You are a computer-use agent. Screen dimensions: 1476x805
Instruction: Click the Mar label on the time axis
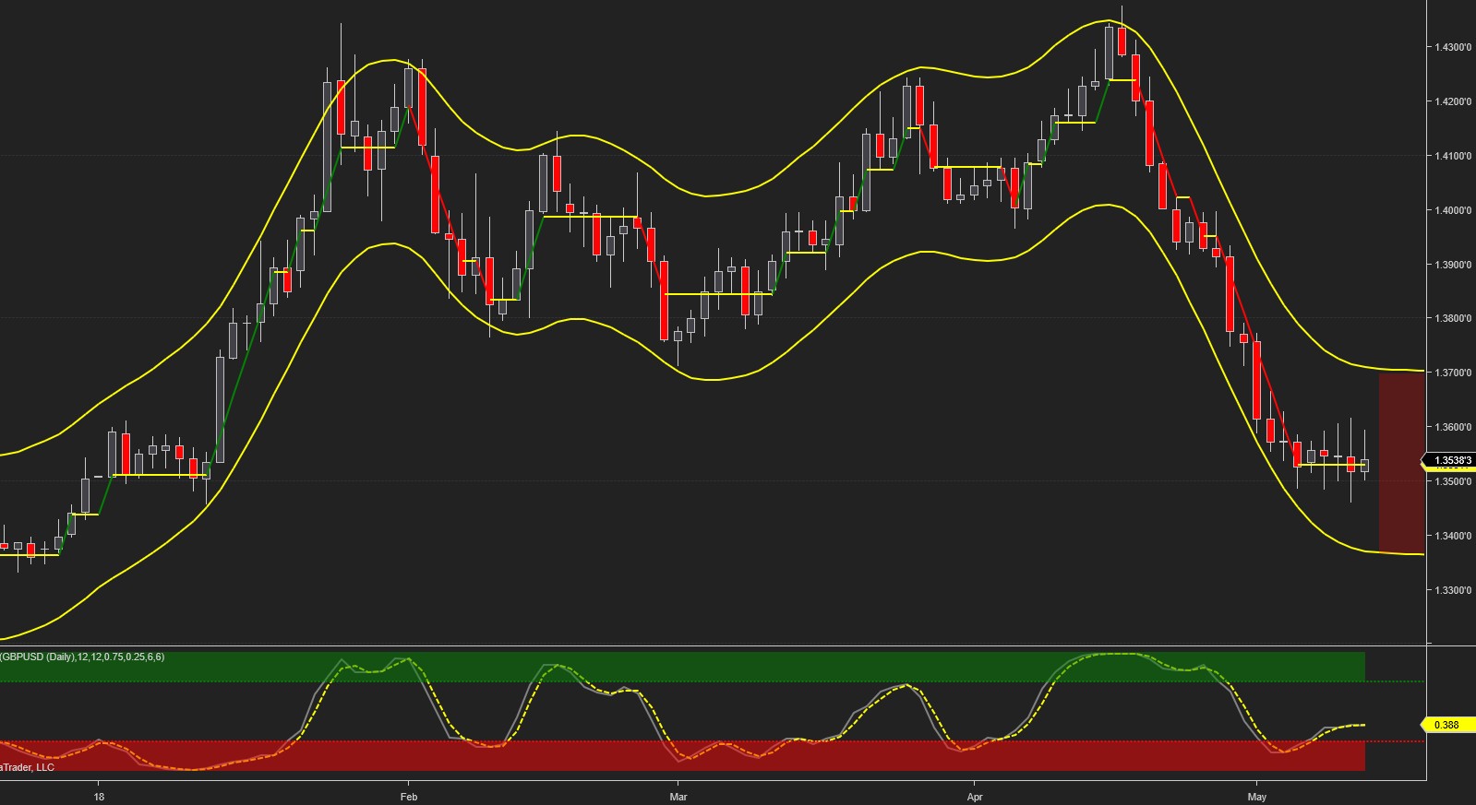tap(678, 796)
